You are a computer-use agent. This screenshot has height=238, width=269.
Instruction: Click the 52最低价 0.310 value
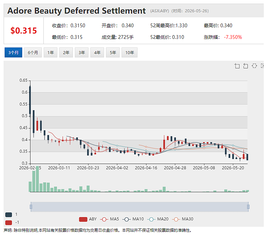[x=178, y=37]
